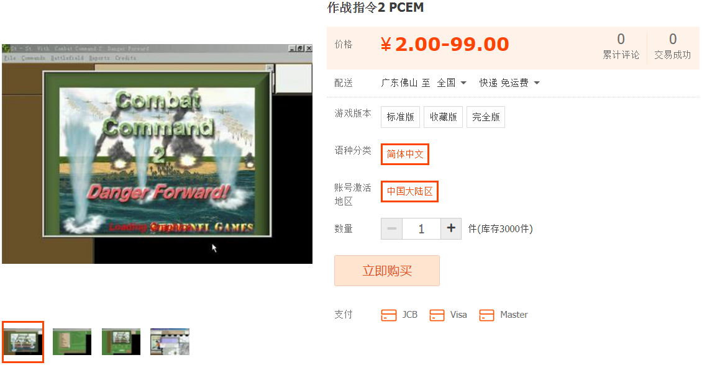Select the 完全版 game version option
Viewport: 702px width, 365px height.
[x=486, y=117]
